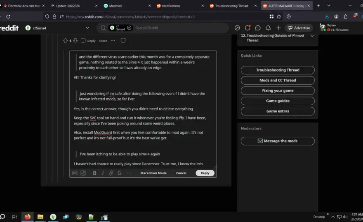
Task: Switch to the Troubleshooting Thread tab
Action: coord(233,6)
